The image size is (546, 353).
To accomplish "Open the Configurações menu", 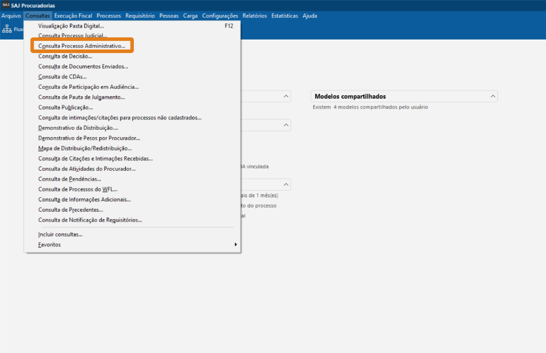I will 220,16.
